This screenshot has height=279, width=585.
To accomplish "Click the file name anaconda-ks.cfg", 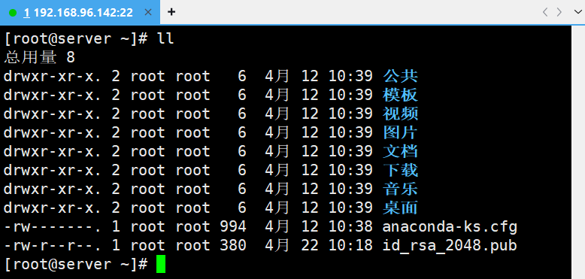I will point(450,227).
